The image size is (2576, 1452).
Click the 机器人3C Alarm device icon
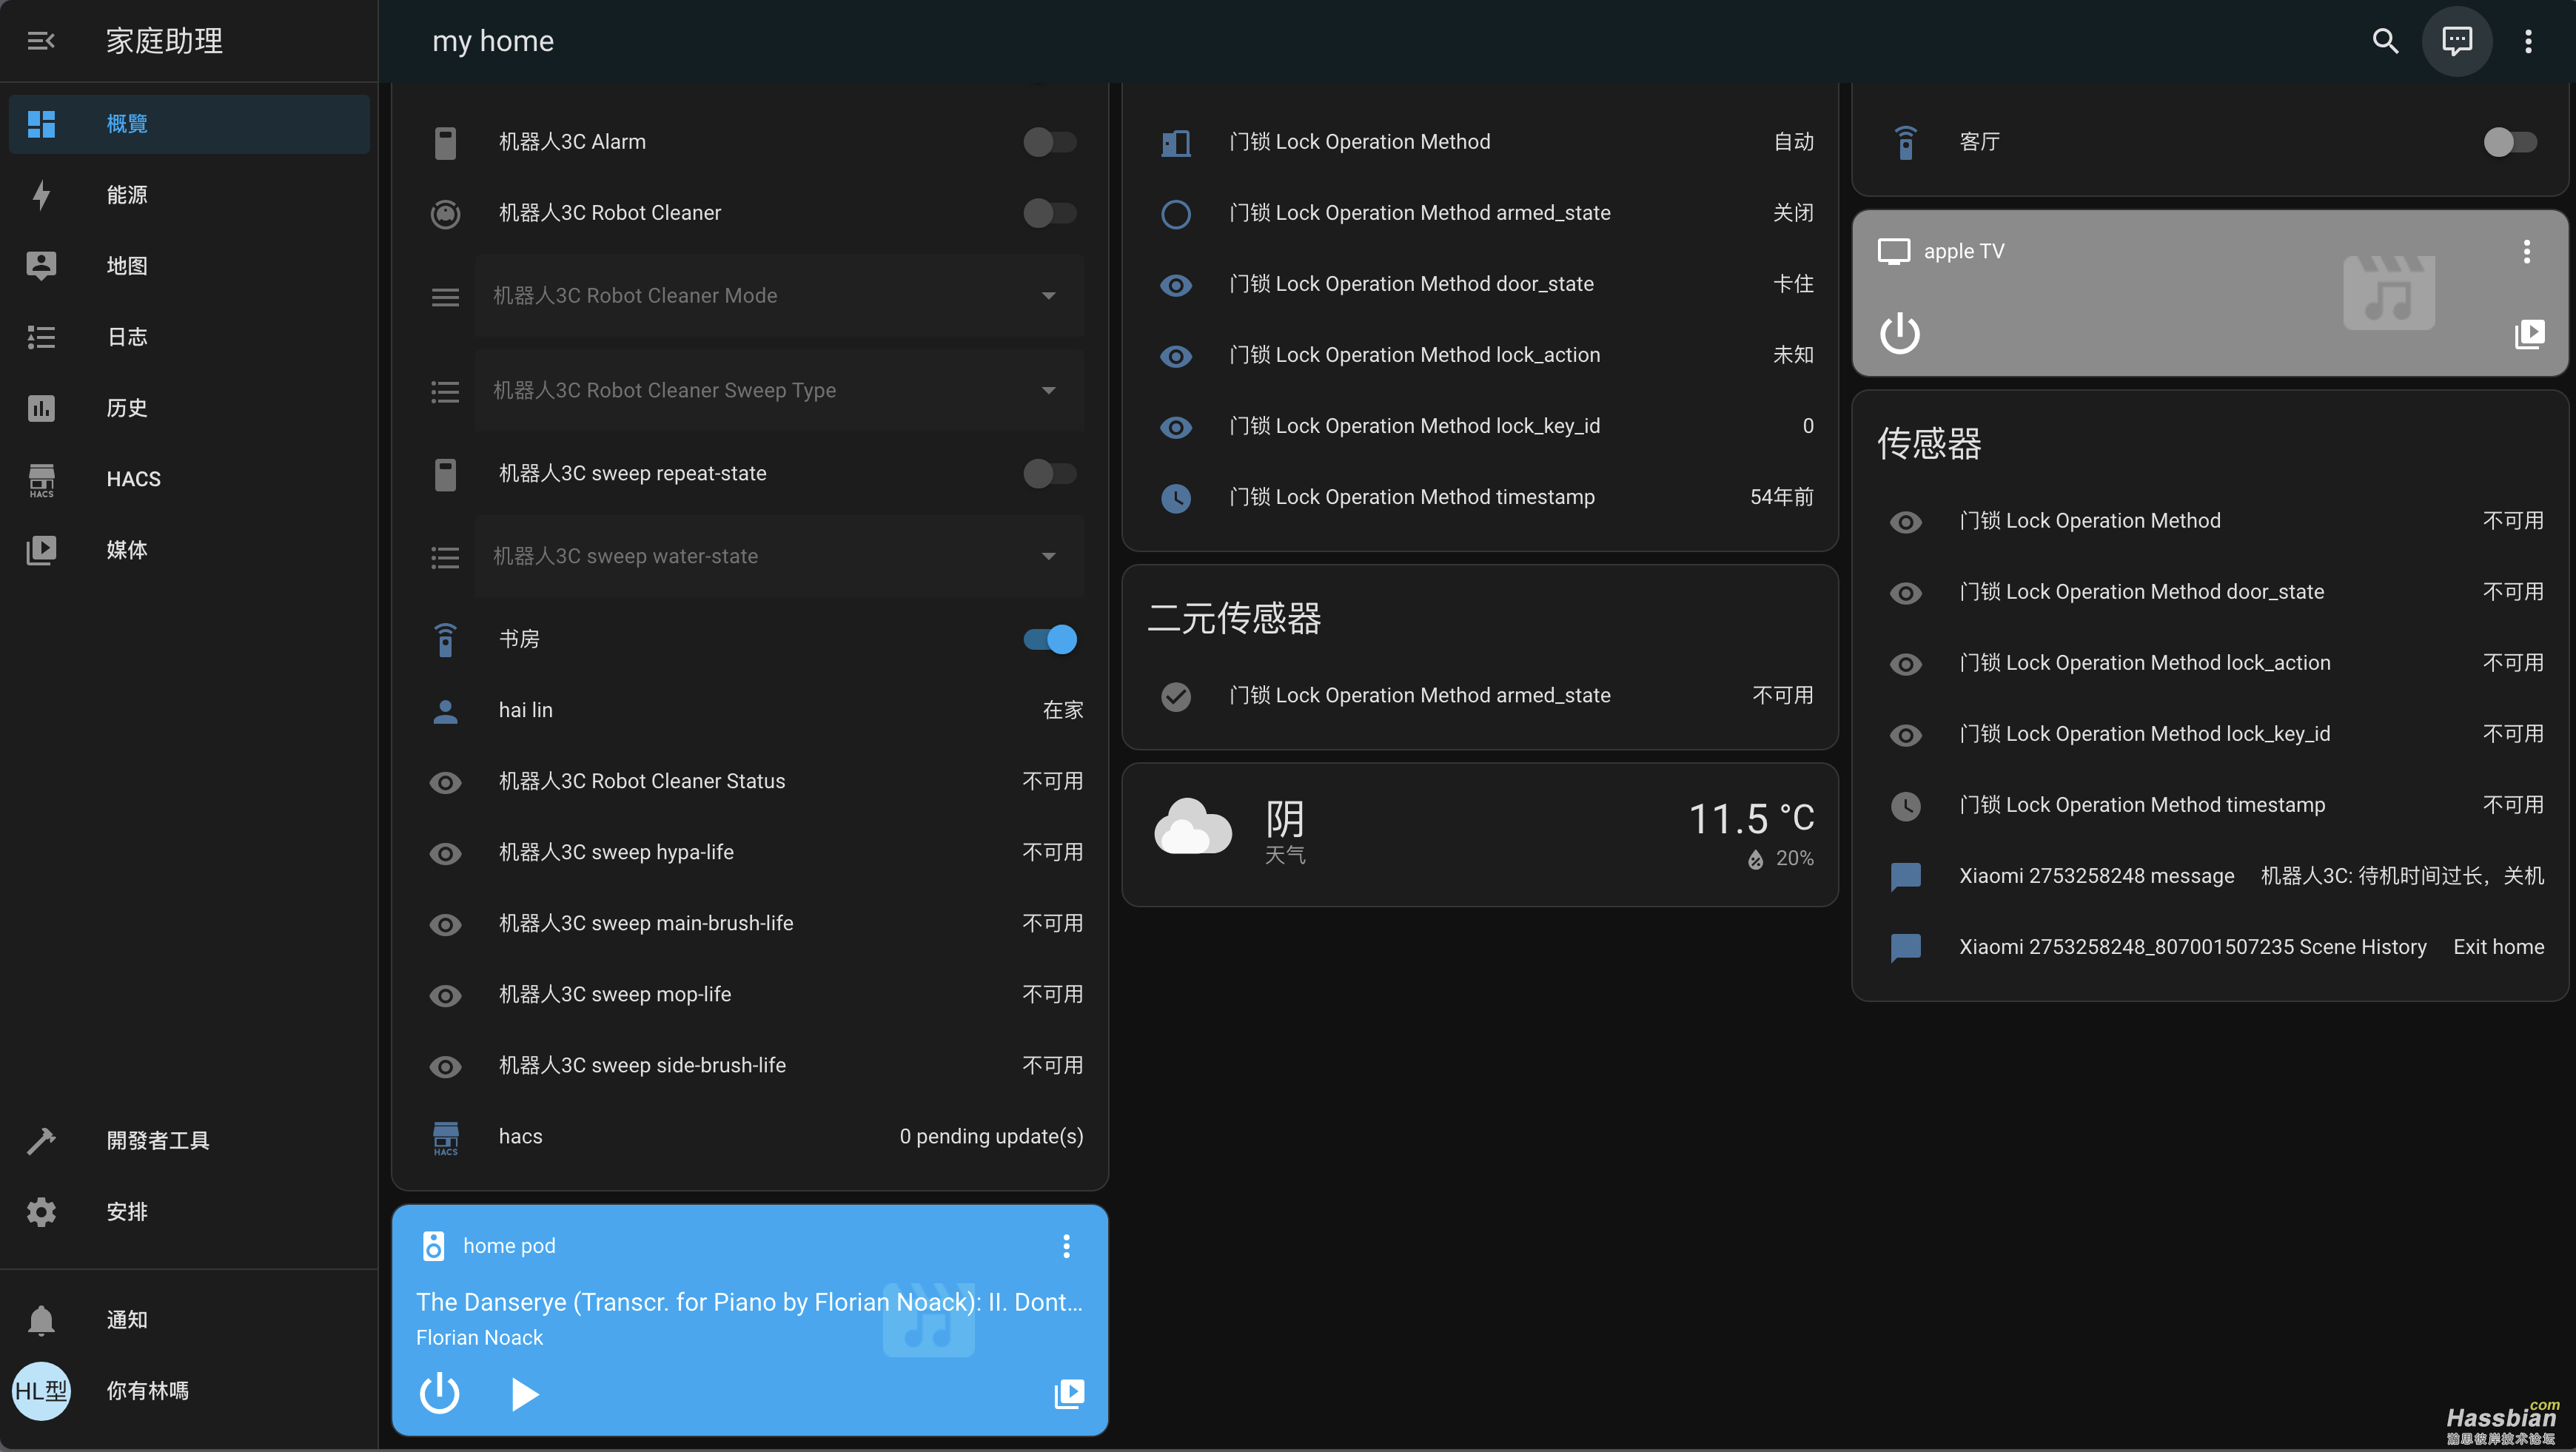tap(445, 142)
